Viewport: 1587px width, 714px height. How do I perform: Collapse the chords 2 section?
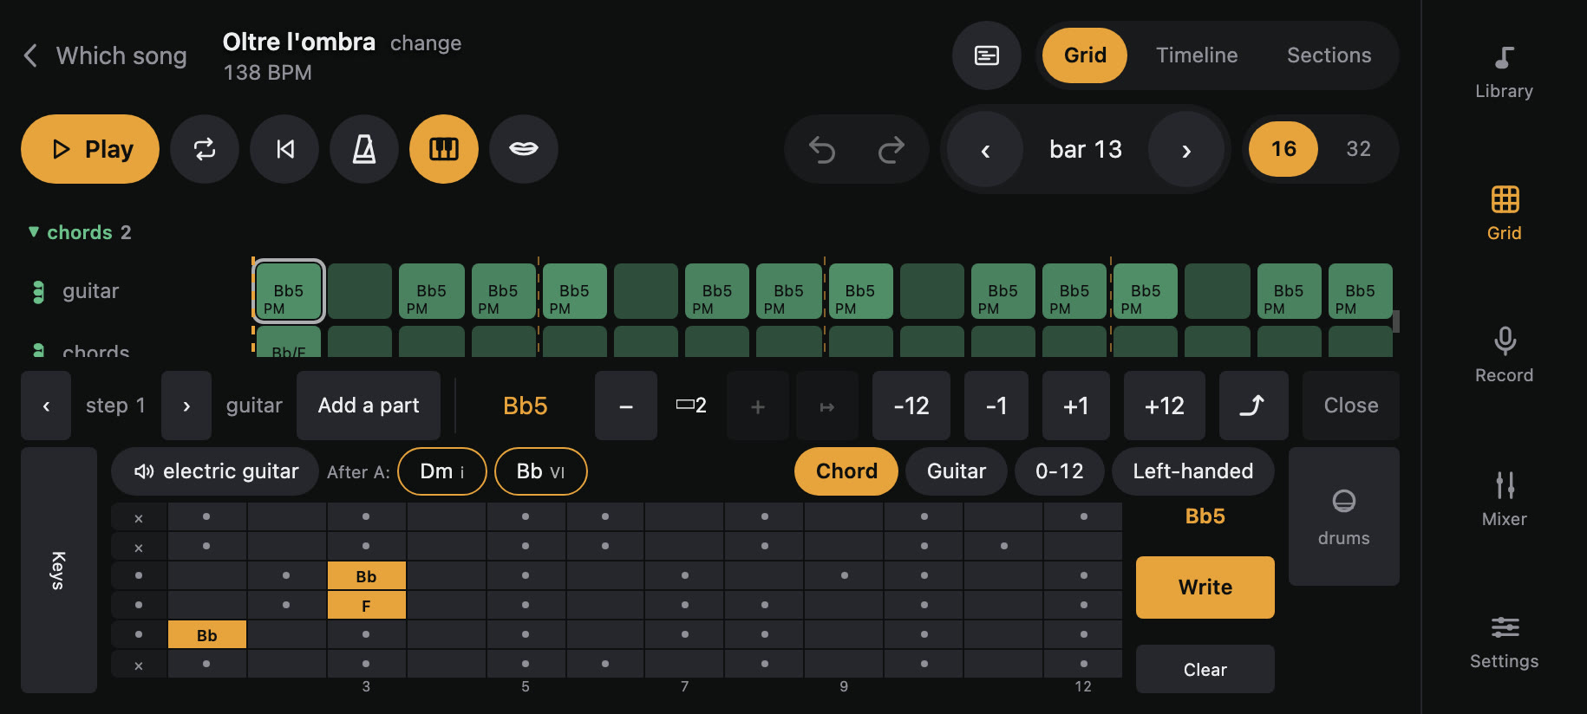80,232
